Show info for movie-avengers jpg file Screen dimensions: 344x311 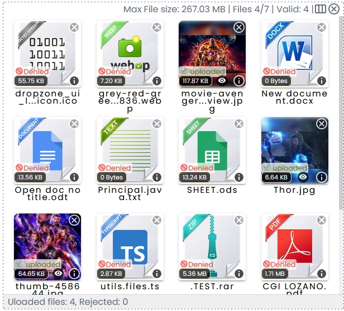(x=239, y=81)
